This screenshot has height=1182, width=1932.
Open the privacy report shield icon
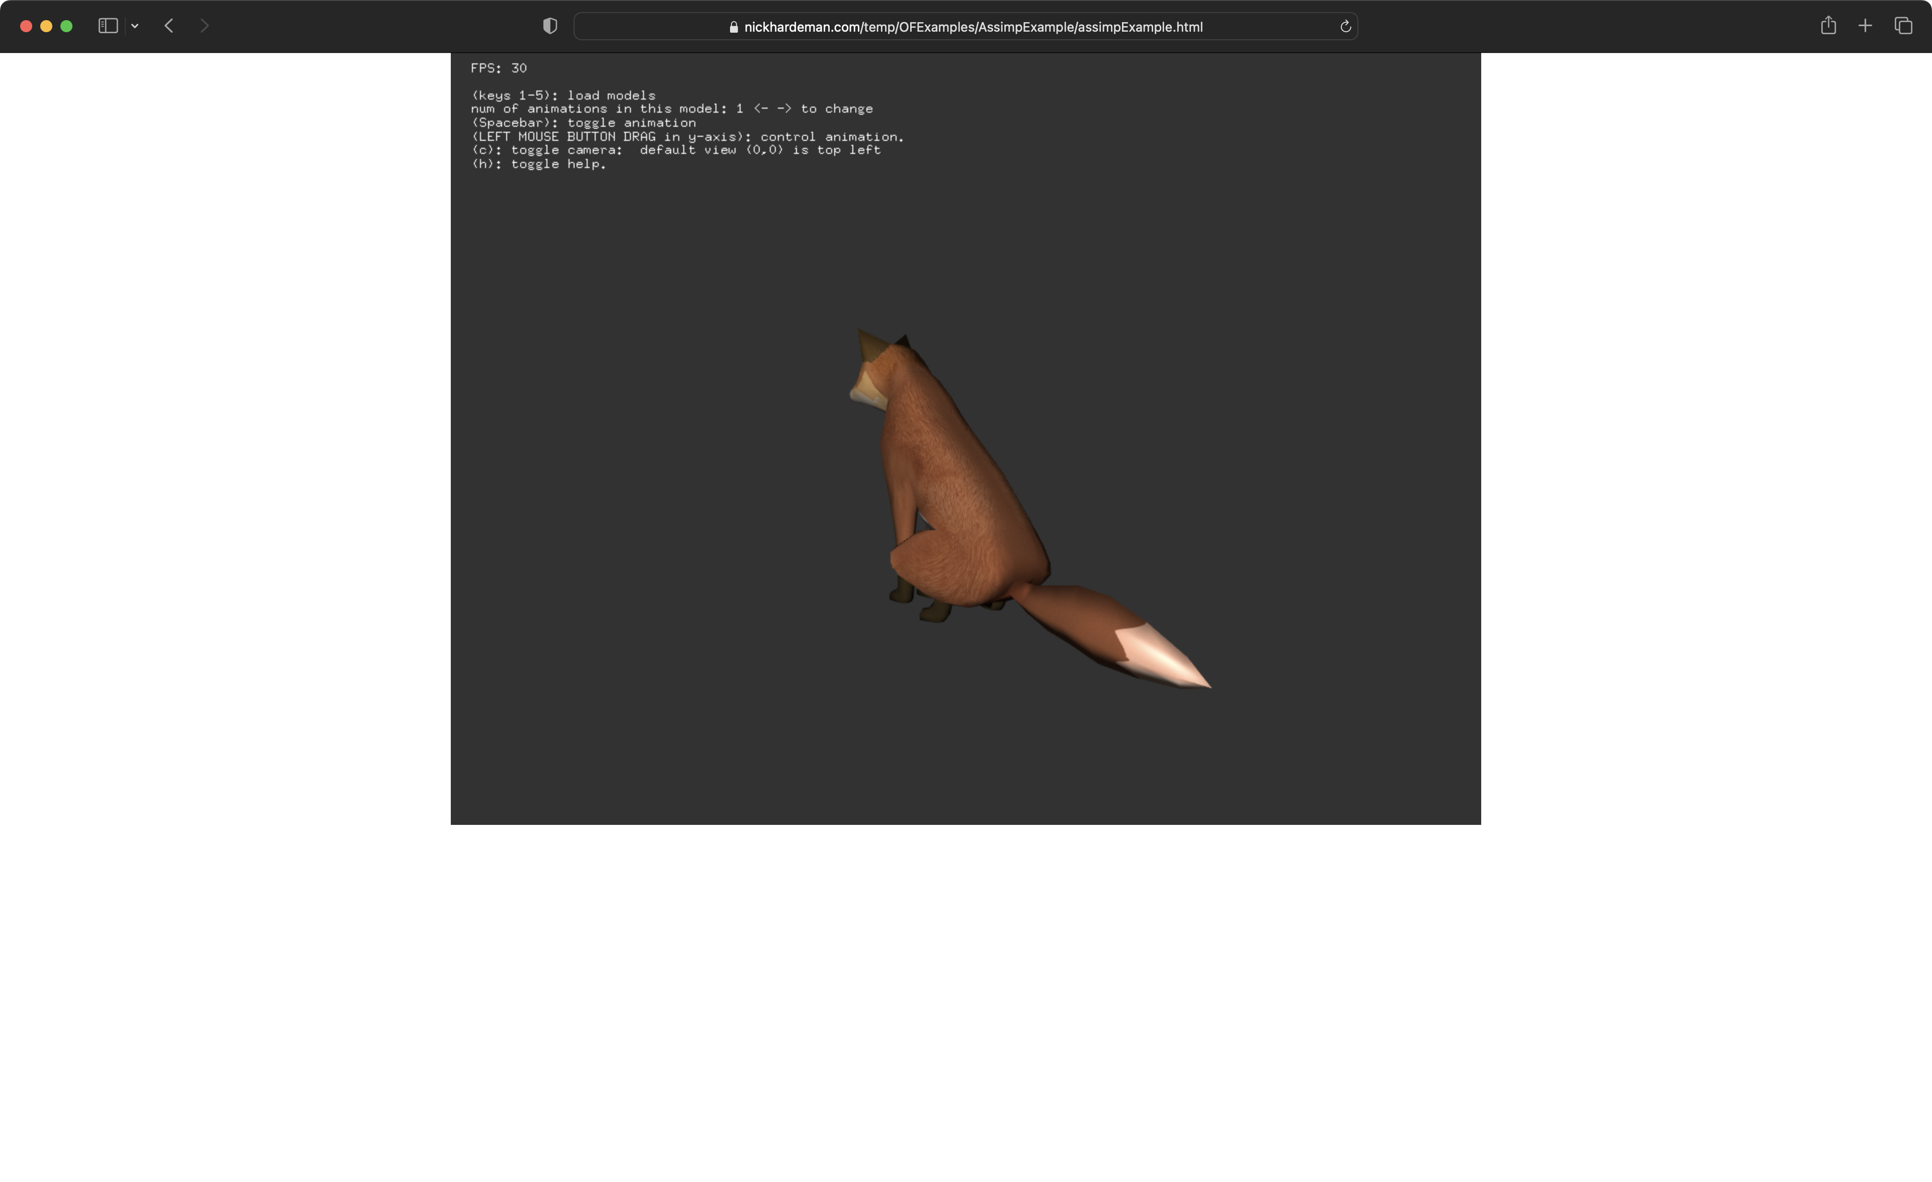(549, 26)
